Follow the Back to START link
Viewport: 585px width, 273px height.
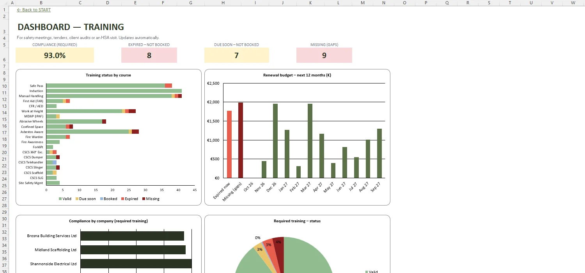click(x=34, y=10)
